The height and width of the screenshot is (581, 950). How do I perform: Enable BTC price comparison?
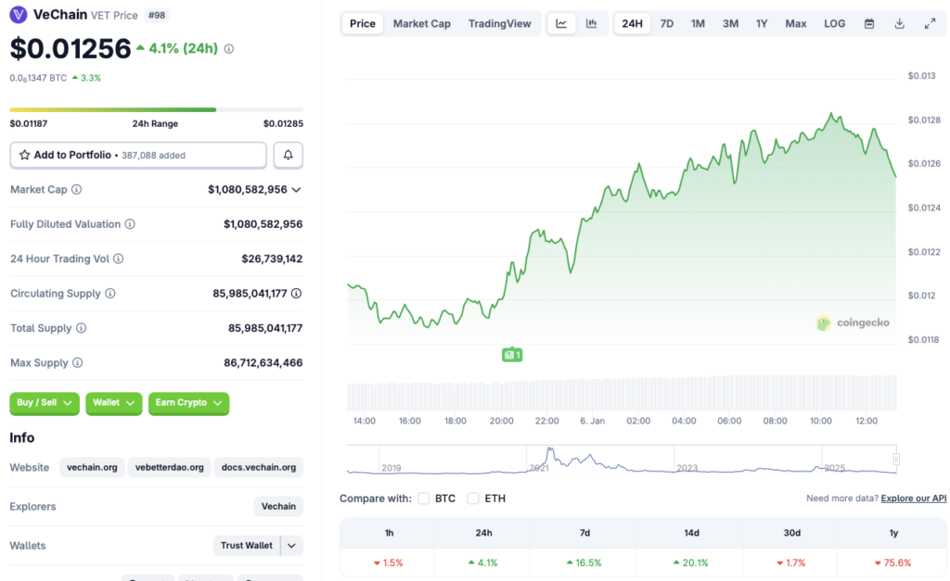[x=423, y=498]
